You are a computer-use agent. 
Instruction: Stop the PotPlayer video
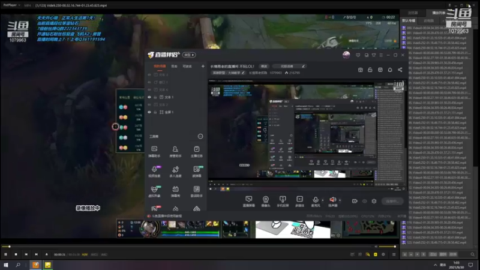[x=16, y=254]
